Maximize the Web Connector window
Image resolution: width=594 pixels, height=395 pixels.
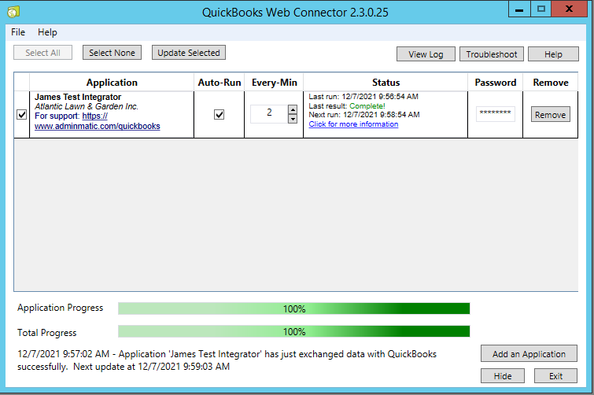(x=541, y=9)
